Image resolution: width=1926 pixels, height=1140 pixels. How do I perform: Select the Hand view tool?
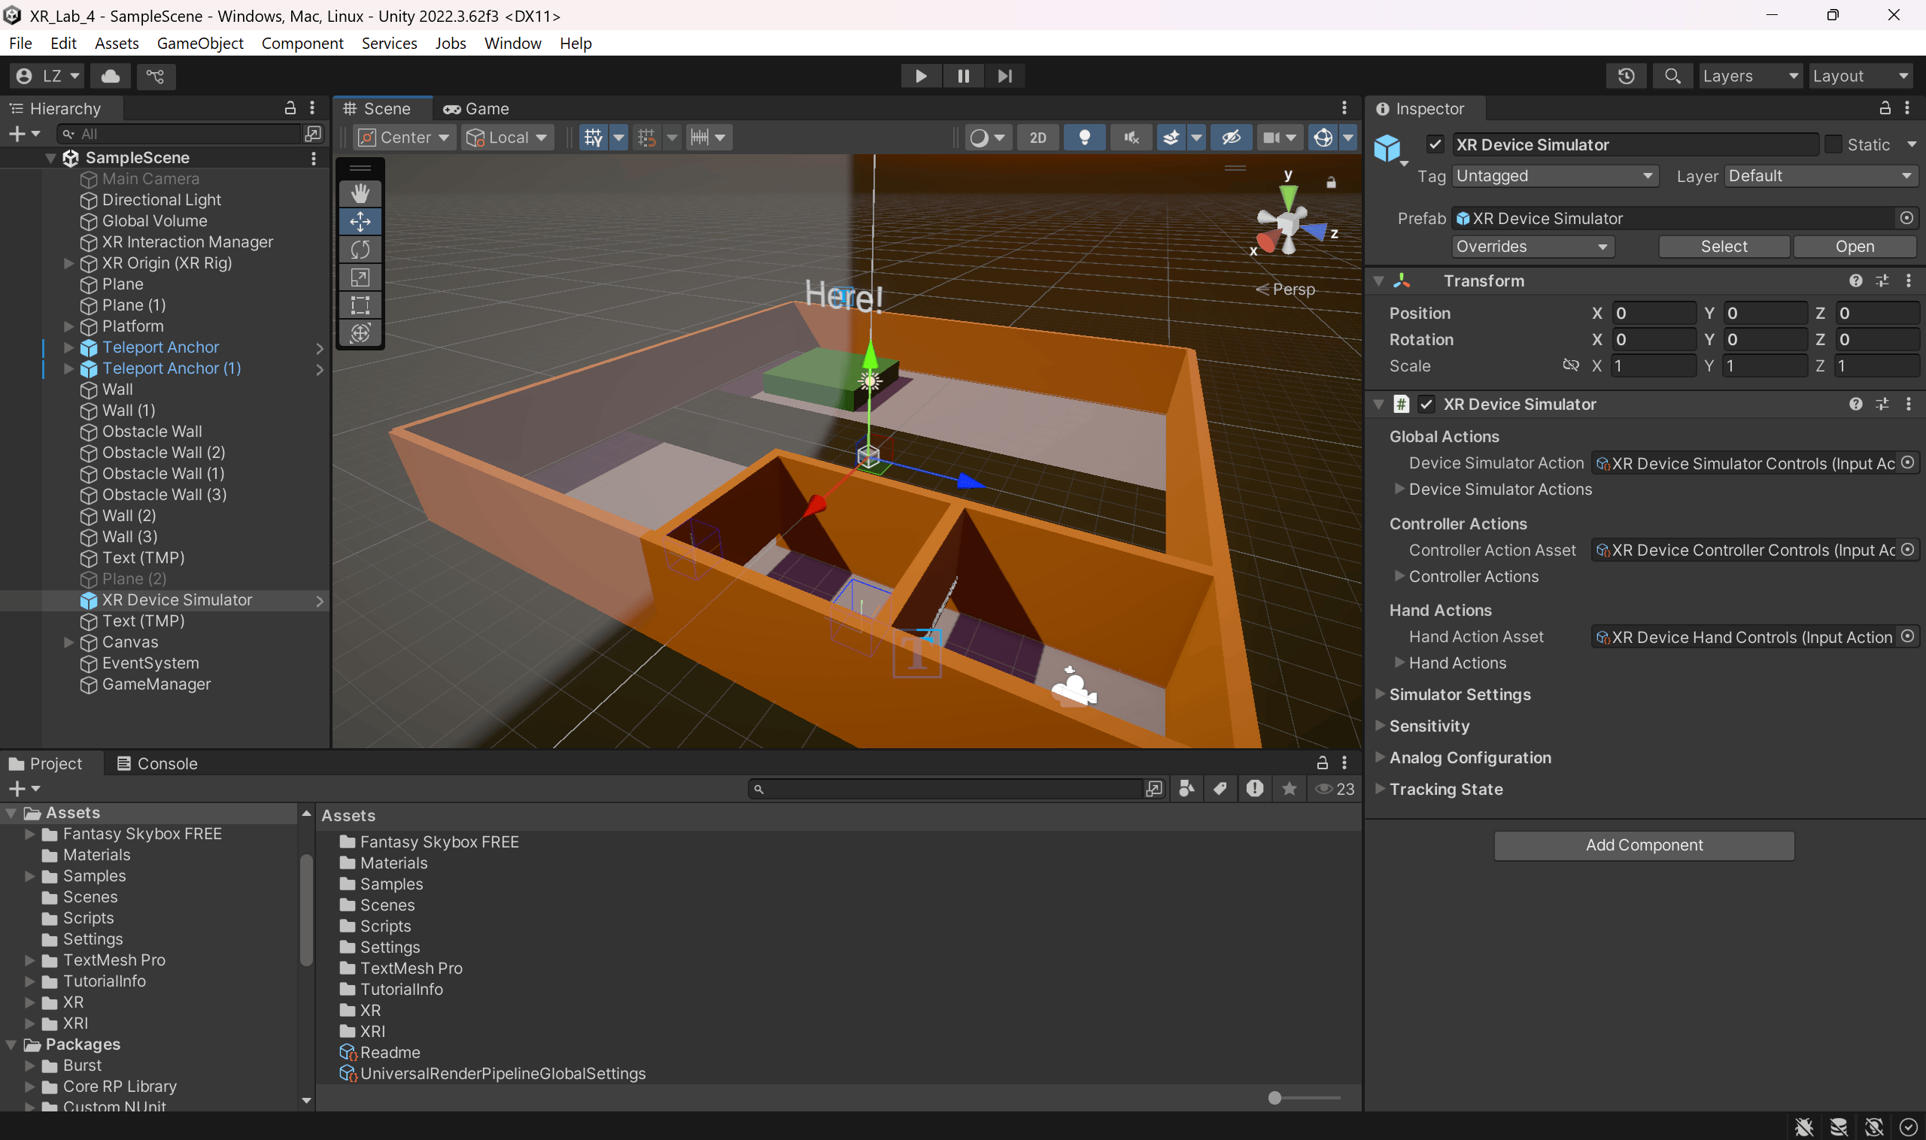tap(360, 193)
